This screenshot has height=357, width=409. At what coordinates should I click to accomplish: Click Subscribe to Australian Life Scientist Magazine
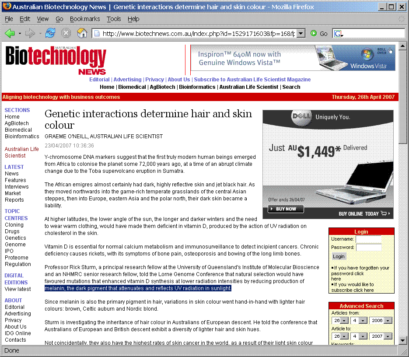(252, 80)
